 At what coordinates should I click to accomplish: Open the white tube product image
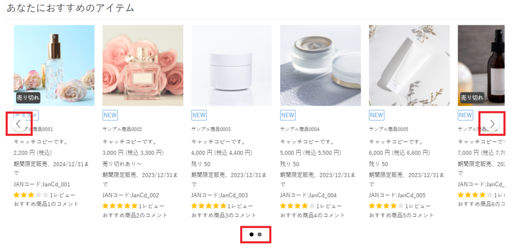pyautogui.click(x=409, y=65)
